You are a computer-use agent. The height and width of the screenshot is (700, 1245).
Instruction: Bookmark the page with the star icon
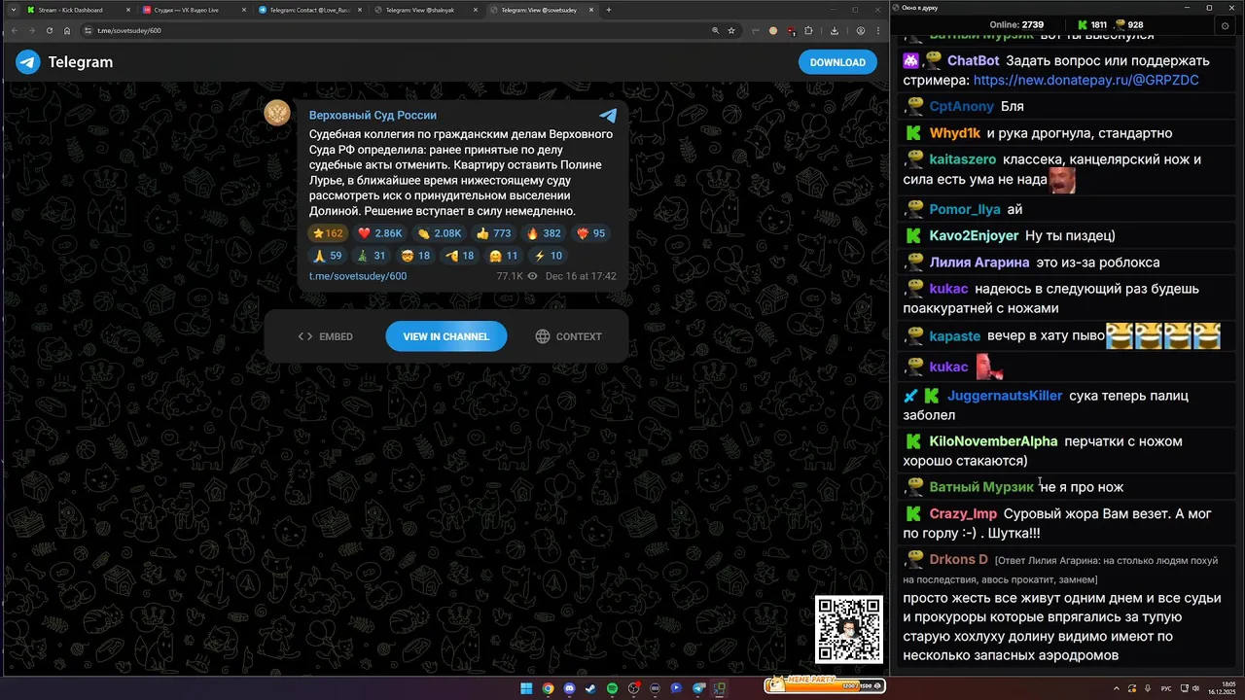pos(731,30)
